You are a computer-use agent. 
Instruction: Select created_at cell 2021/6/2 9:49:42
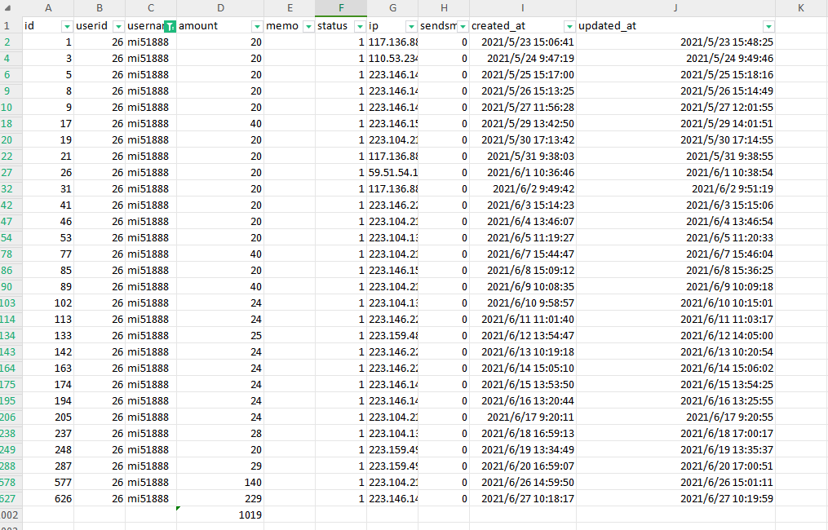click(x=523, y=189)
